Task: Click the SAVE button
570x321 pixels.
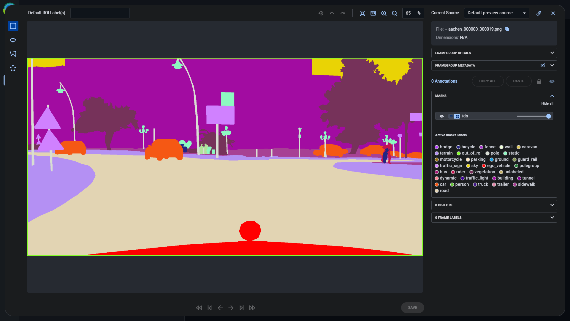Action: [x=412, y=307]
